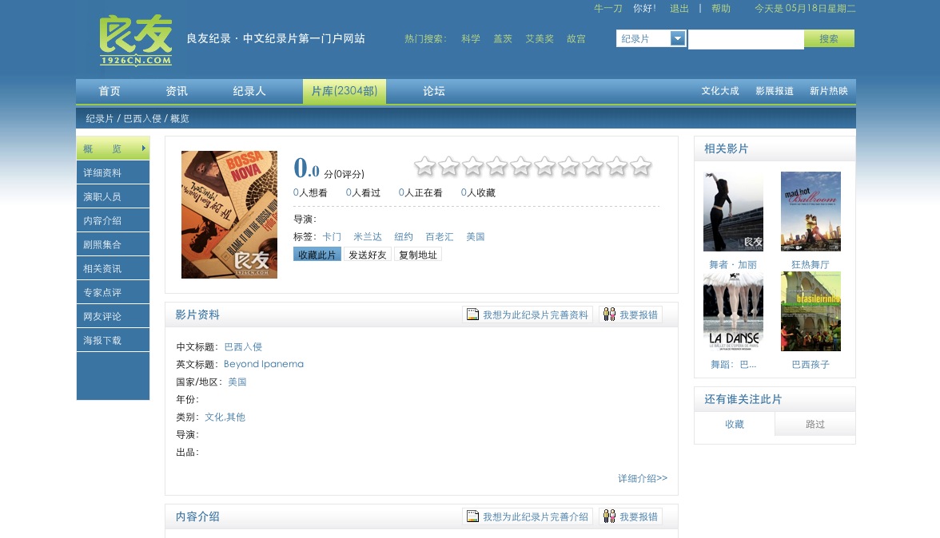Image resolution: width=940 pixels, height=538 pixels.
Task: Open the Bossa Nova film poster
Action: 229,214
